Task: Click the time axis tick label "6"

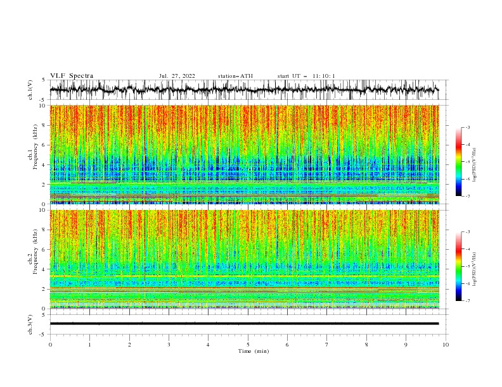Action: (x=288, y=345)
